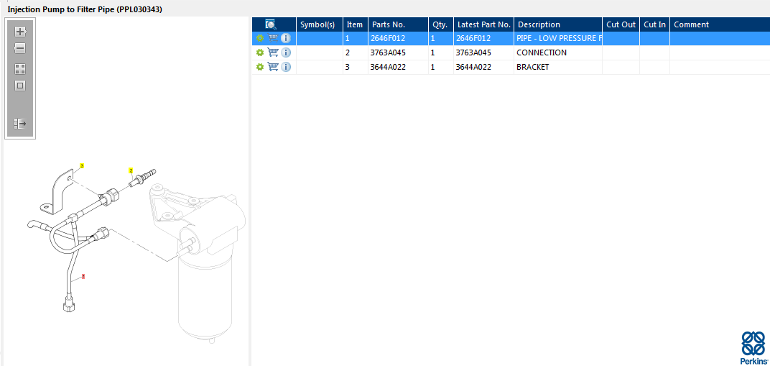Select callout 3 on the diagram
Screen dimensions: 770x366
point(82,166)
